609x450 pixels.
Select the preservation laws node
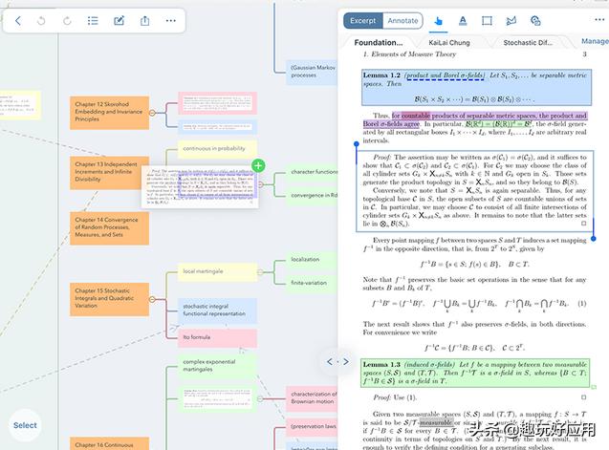coord(312,426)
